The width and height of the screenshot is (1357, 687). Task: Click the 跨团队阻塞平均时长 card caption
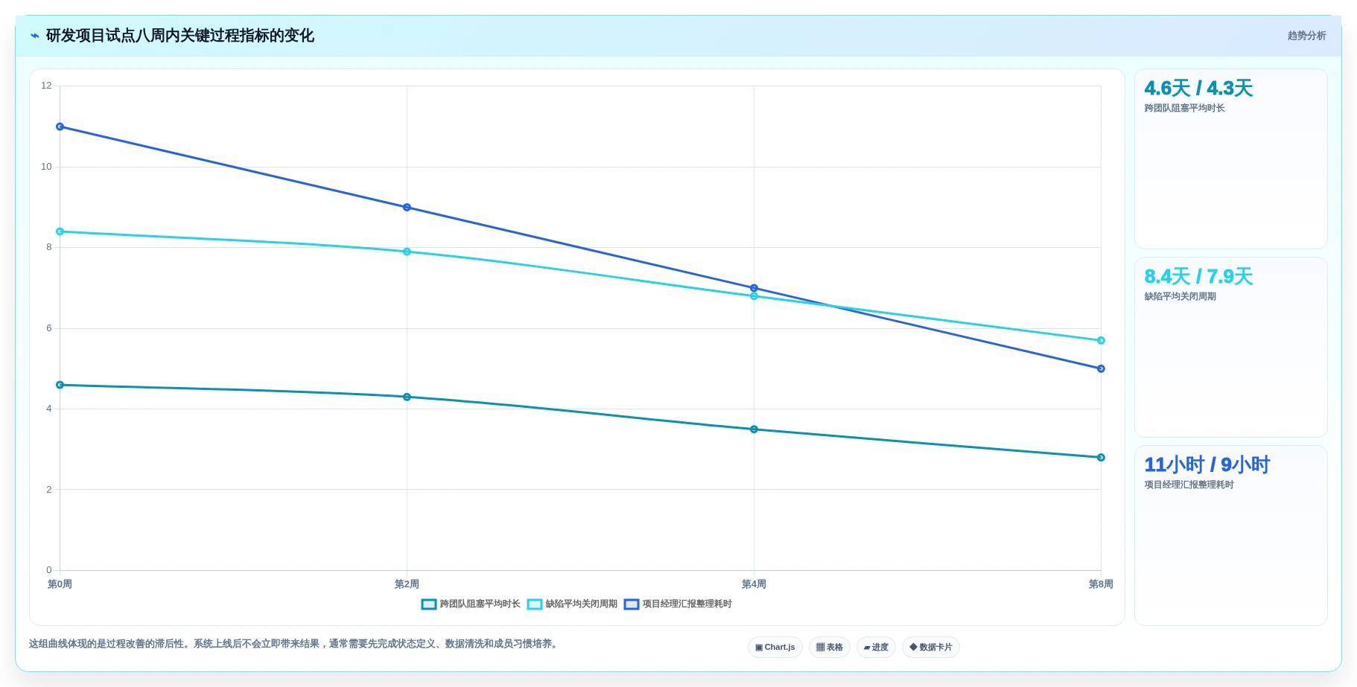(1184, 108)
